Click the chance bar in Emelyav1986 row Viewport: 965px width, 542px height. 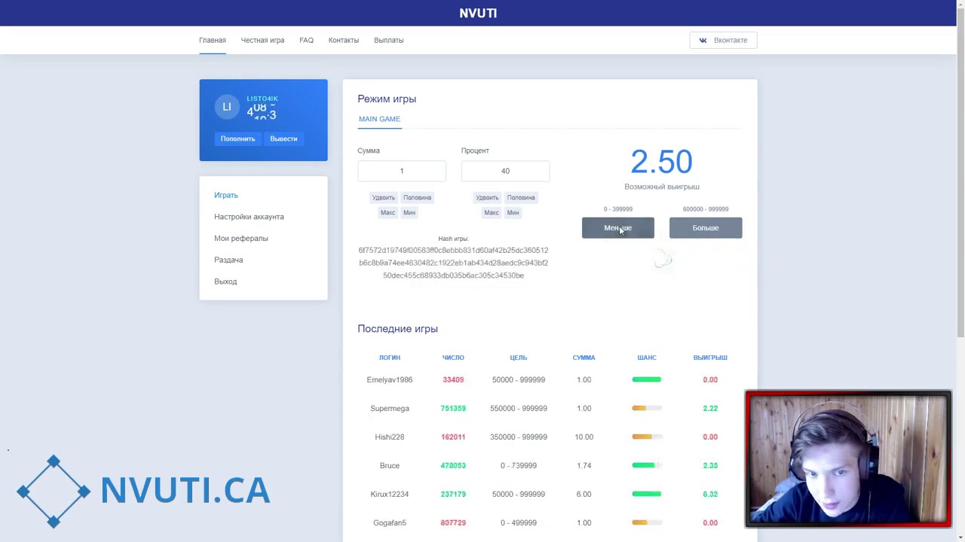[647, 380]
